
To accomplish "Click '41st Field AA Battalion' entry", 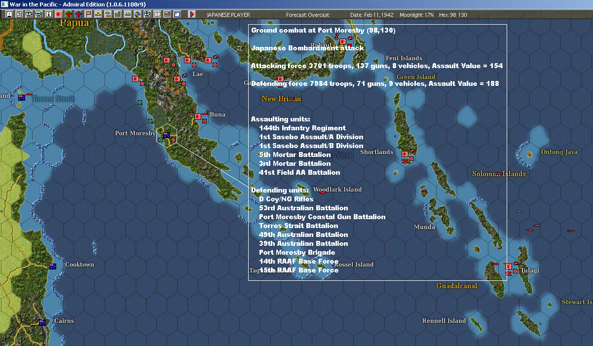I will 299,173.
